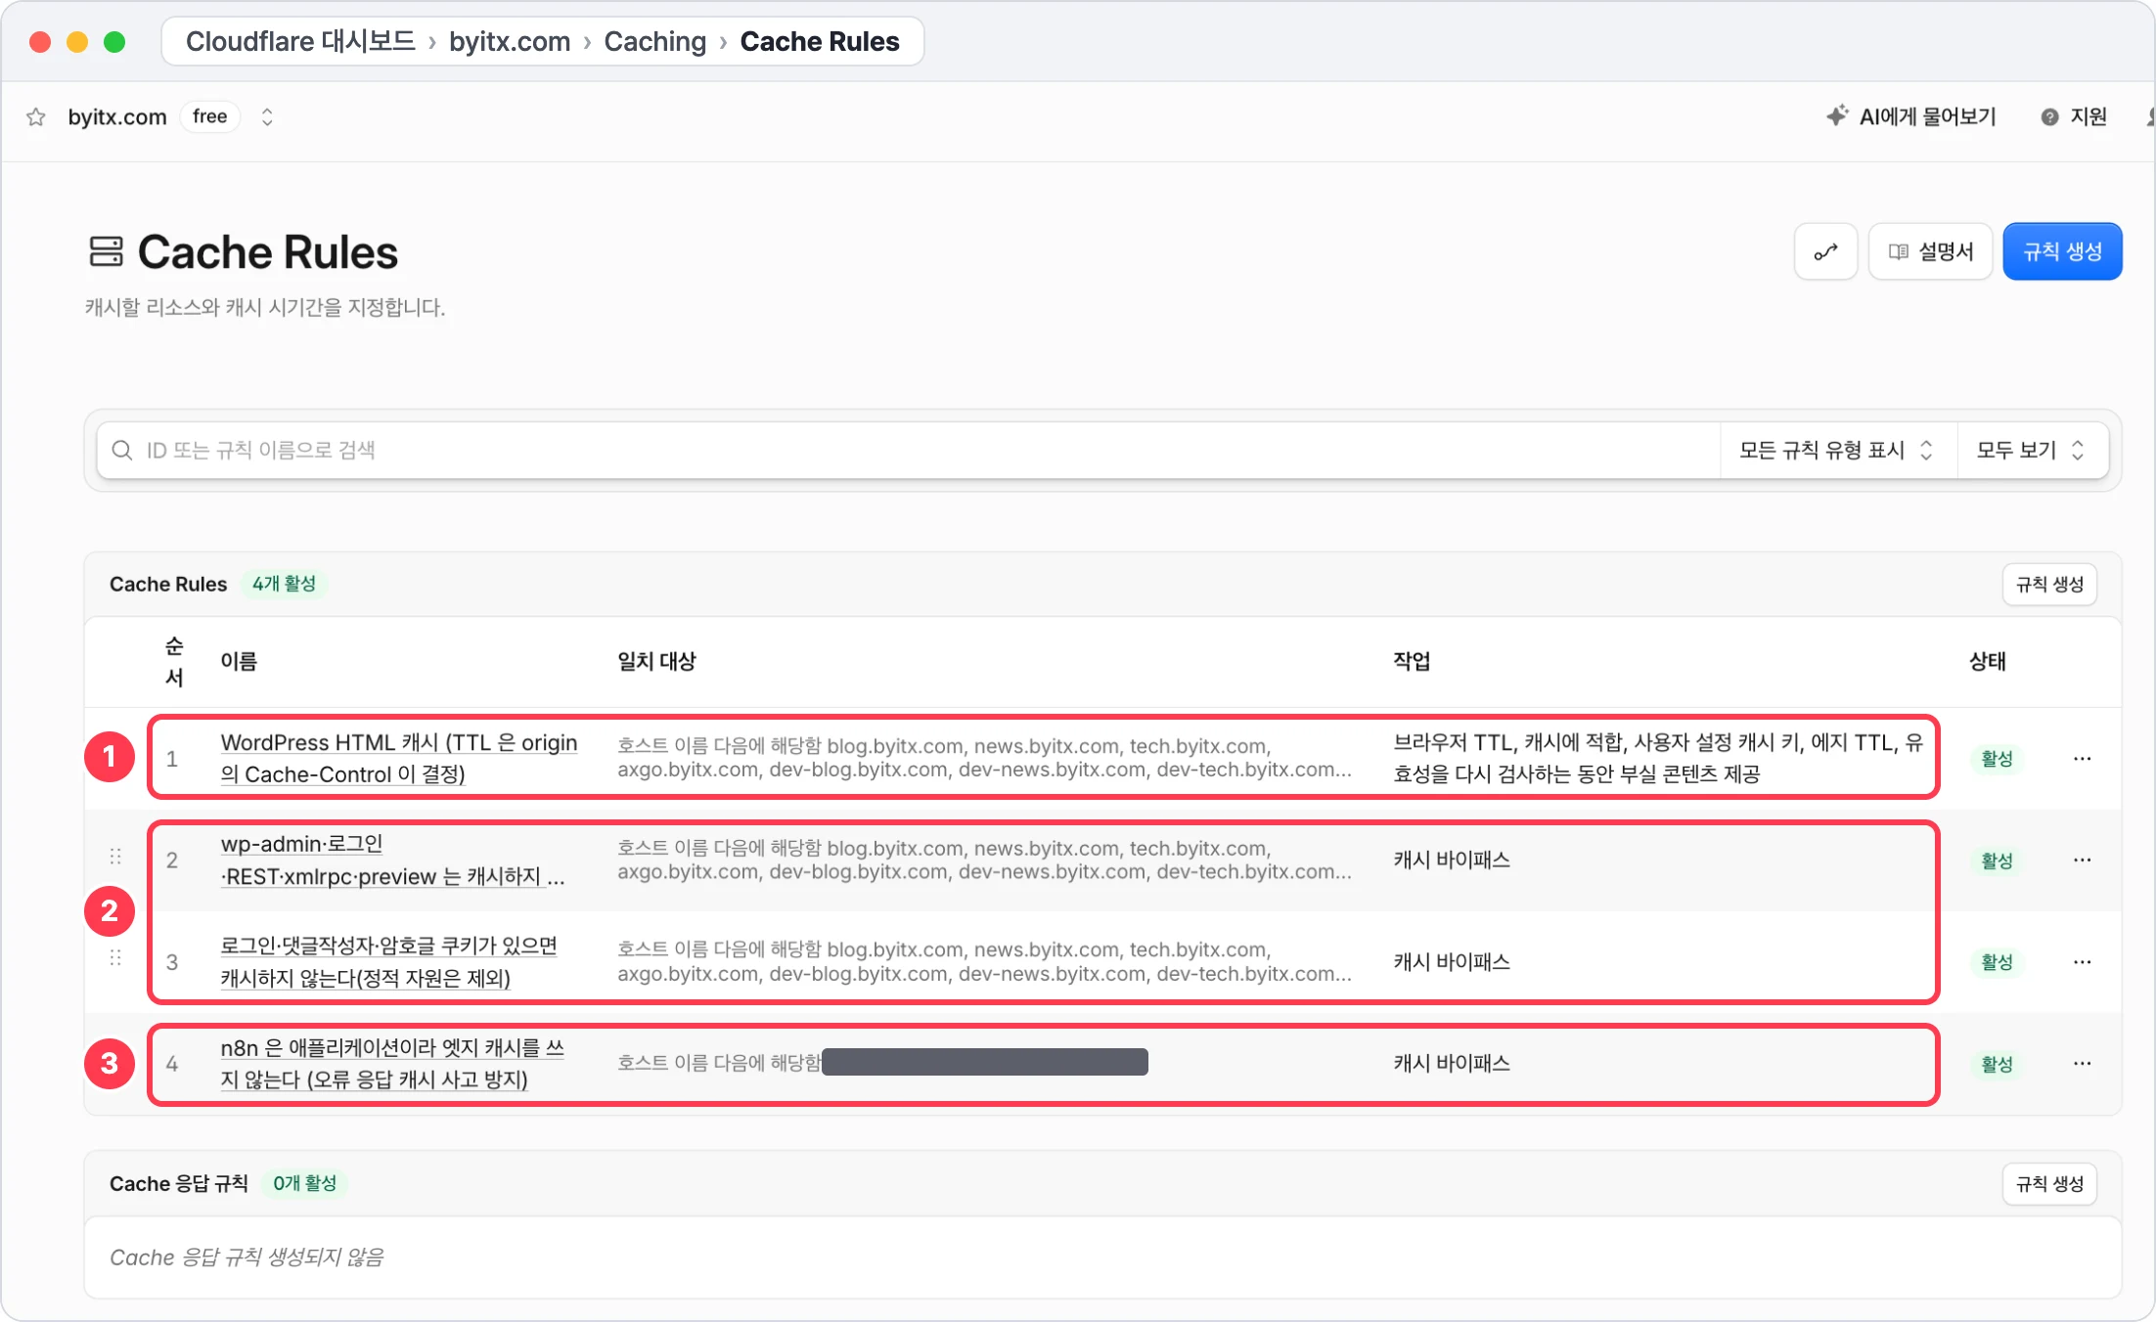Screen dimensions: 2156x1322
Task: Open the byitx.com site switcher chevrons
Action: [267, 117]
